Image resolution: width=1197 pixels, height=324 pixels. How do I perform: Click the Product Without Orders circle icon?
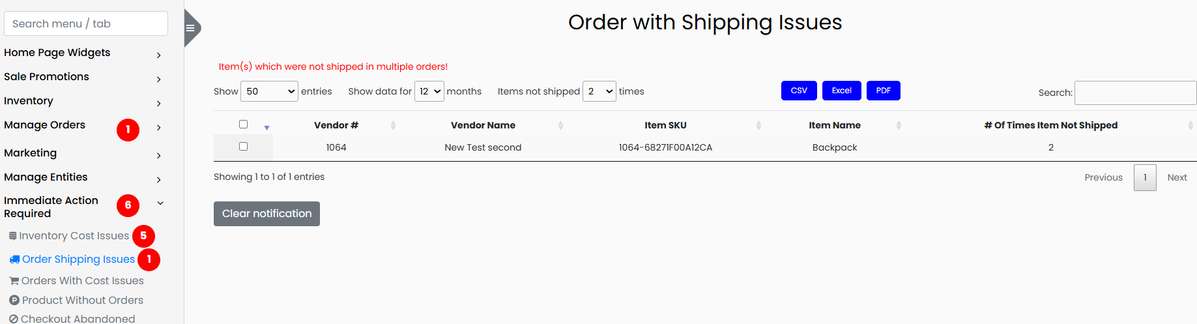[14, 301]
